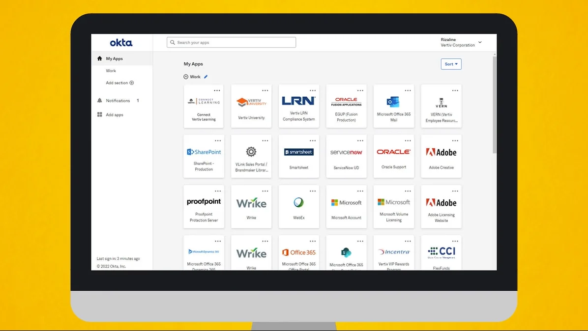Open the CCI FlexFunds app
This screenshot has width=588, height=331.
[441, 253]
